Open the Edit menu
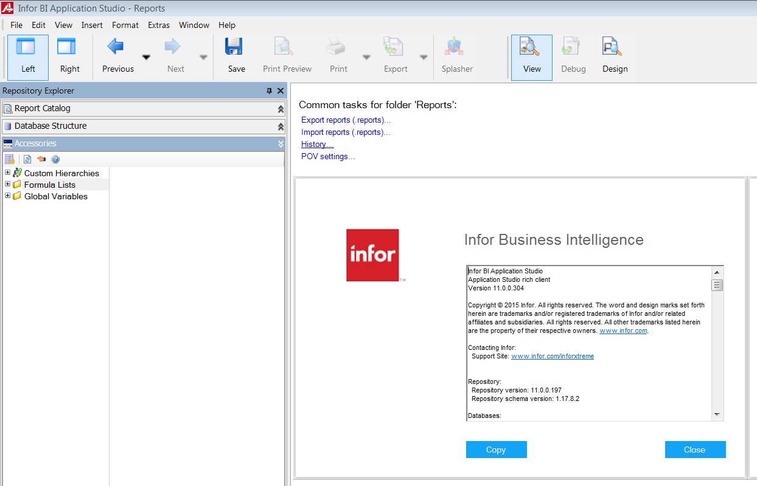757x486 pixels. coord(39,25)
